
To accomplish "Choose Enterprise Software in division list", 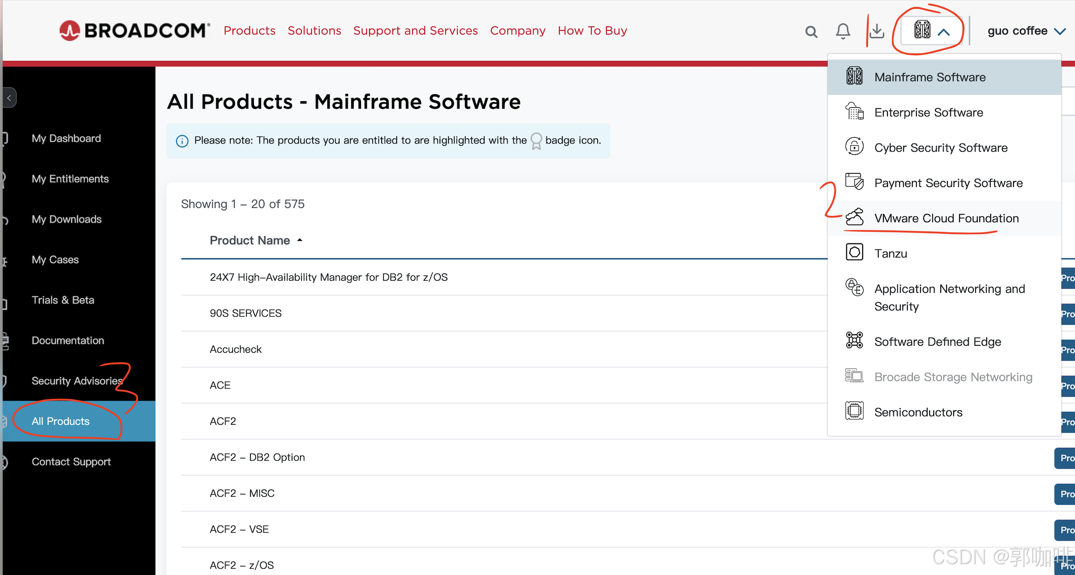I will point(928,112).
